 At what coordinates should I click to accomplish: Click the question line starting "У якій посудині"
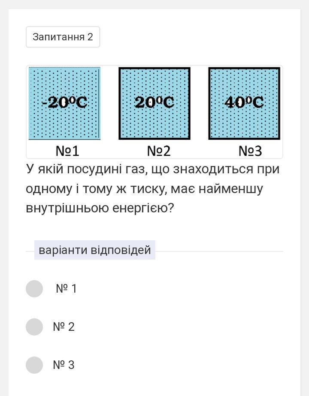pyautogui.click(x=152, y=169)
